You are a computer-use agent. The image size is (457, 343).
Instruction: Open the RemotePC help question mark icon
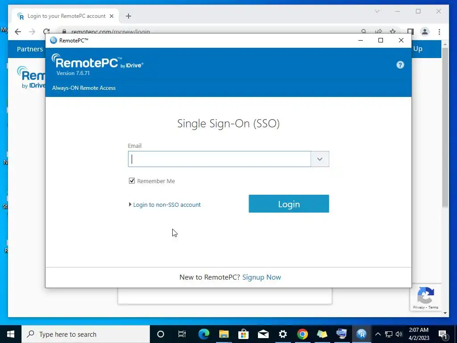[x=400, y=65]
